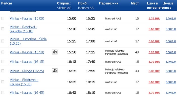This screenshot has height=96, width=177.
Task: Open Vilnius - Kaunas (15.00) route link
Action: coord(27,18)
